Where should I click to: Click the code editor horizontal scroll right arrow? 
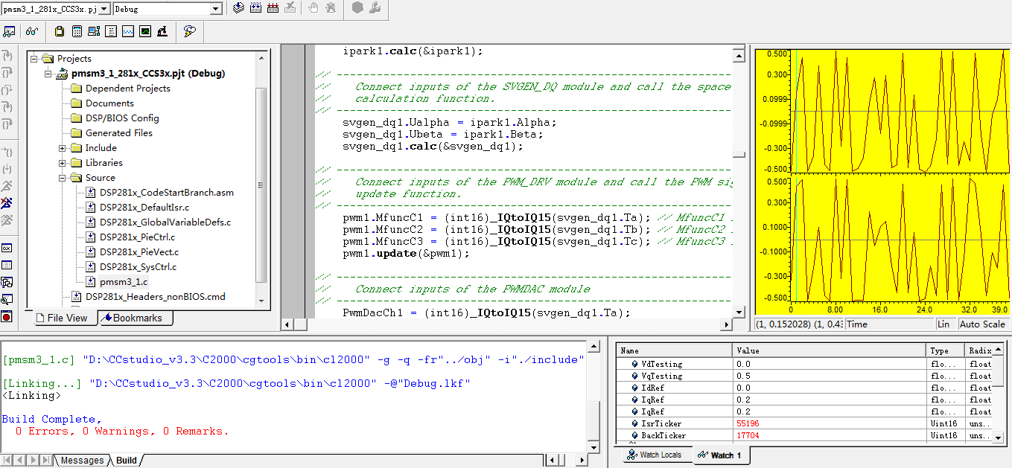pyautogui.click(x=727, y=324)
